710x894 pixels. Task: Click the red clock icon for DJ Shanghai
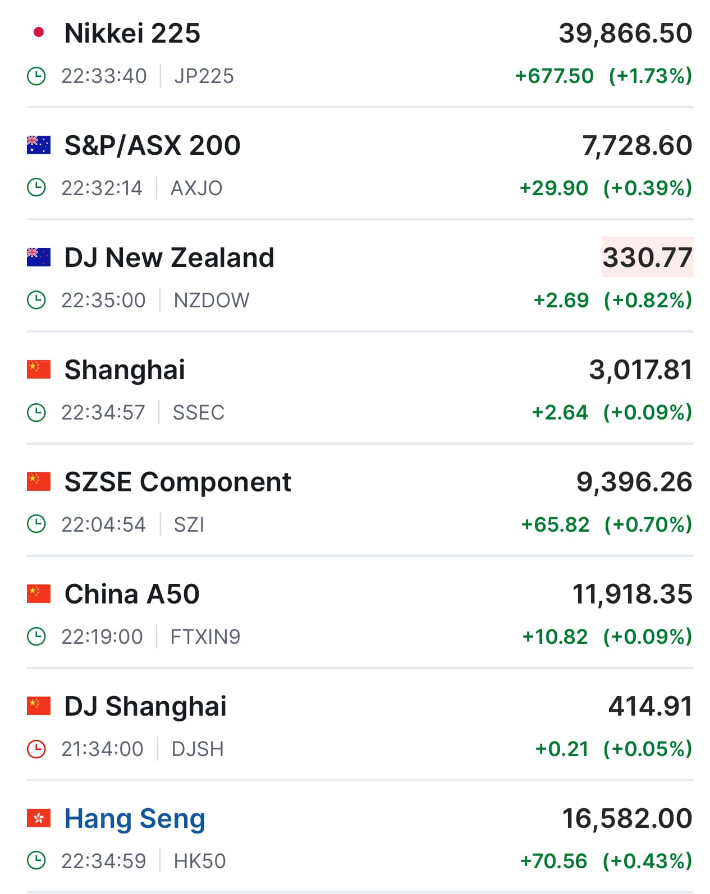coord(36,749)
